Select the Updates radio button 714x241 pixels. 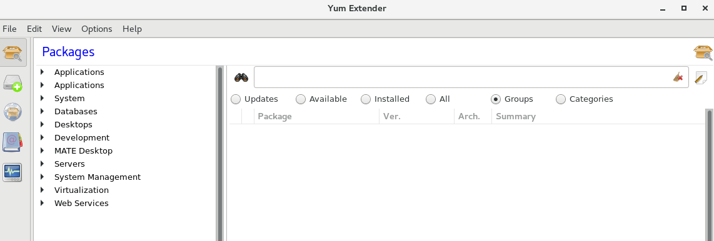click(254, 99)
